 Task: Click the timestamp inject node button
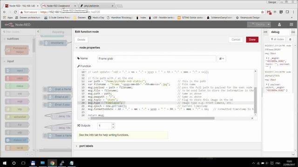41,43
